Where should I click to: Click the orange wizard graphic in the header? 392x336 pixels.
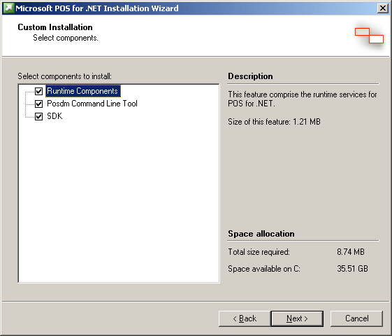369,36
